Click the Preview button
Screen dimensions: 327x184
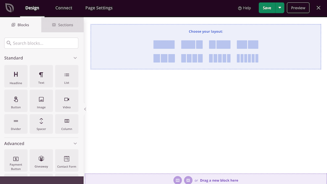tap(298, 8)
